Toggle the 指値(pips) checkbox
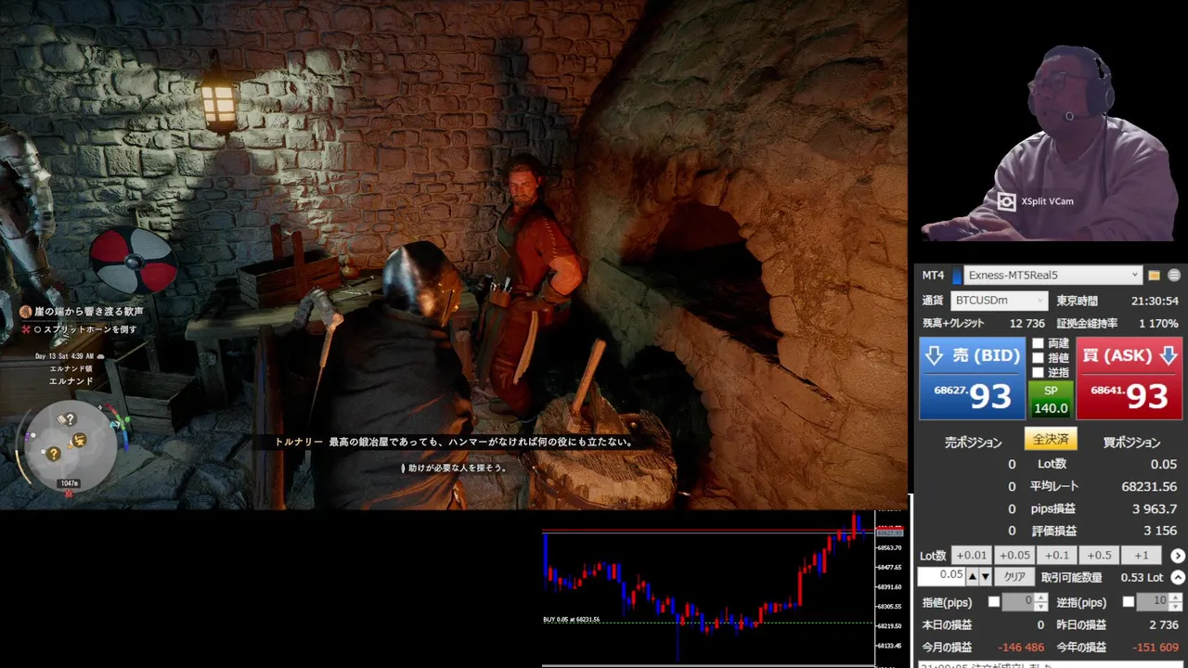 click(x=994, y=602)
